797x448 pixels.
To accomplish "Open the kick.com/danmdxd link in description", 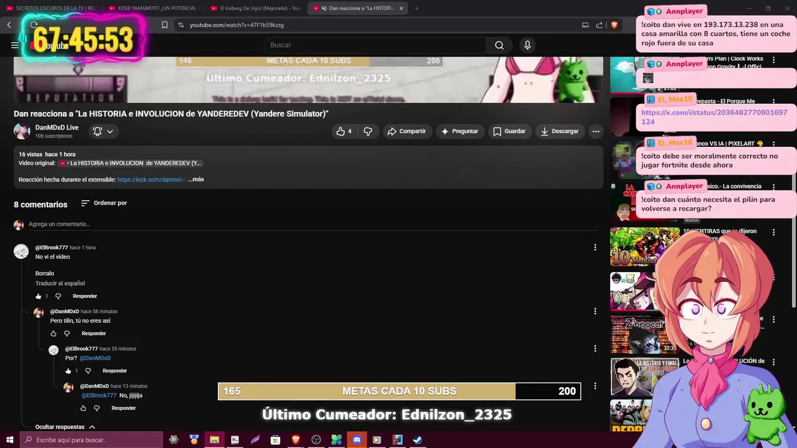I will 151,179.
